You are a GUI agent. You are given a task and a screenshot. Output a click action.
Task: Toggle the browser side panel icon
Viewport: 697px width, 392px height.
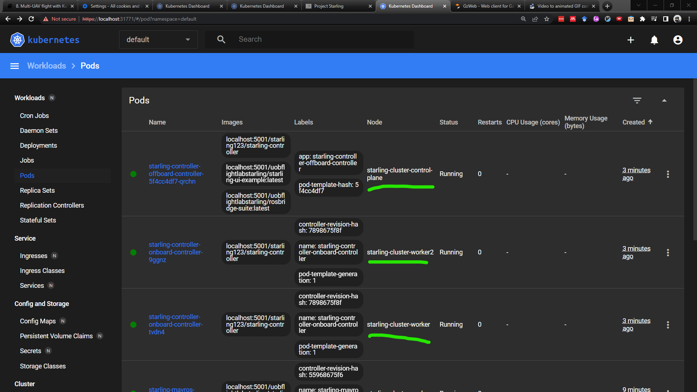(x=666, y=19)
